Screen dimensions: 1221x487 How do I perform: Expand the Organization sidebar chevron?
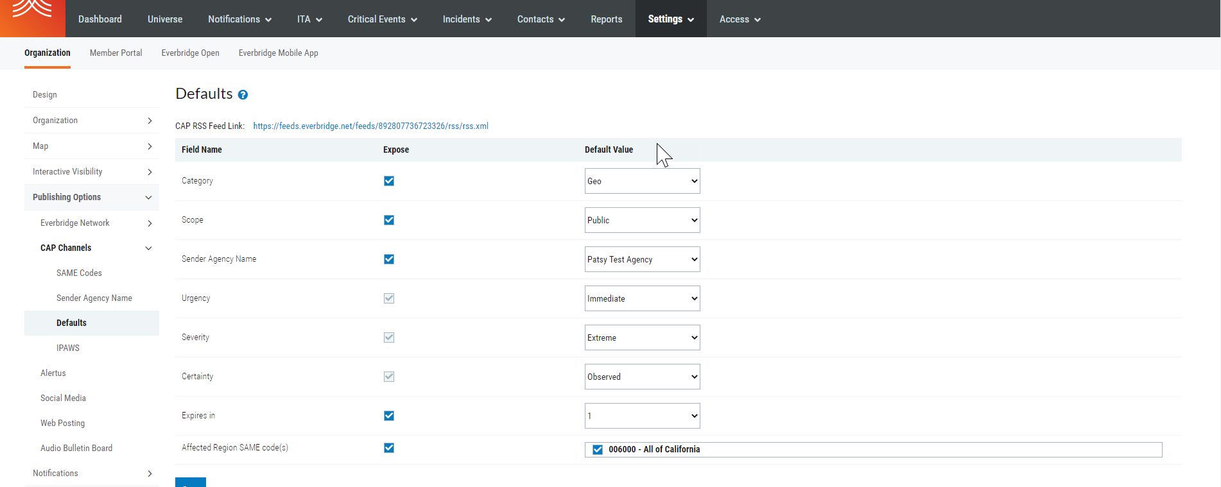tap(150, 121)
